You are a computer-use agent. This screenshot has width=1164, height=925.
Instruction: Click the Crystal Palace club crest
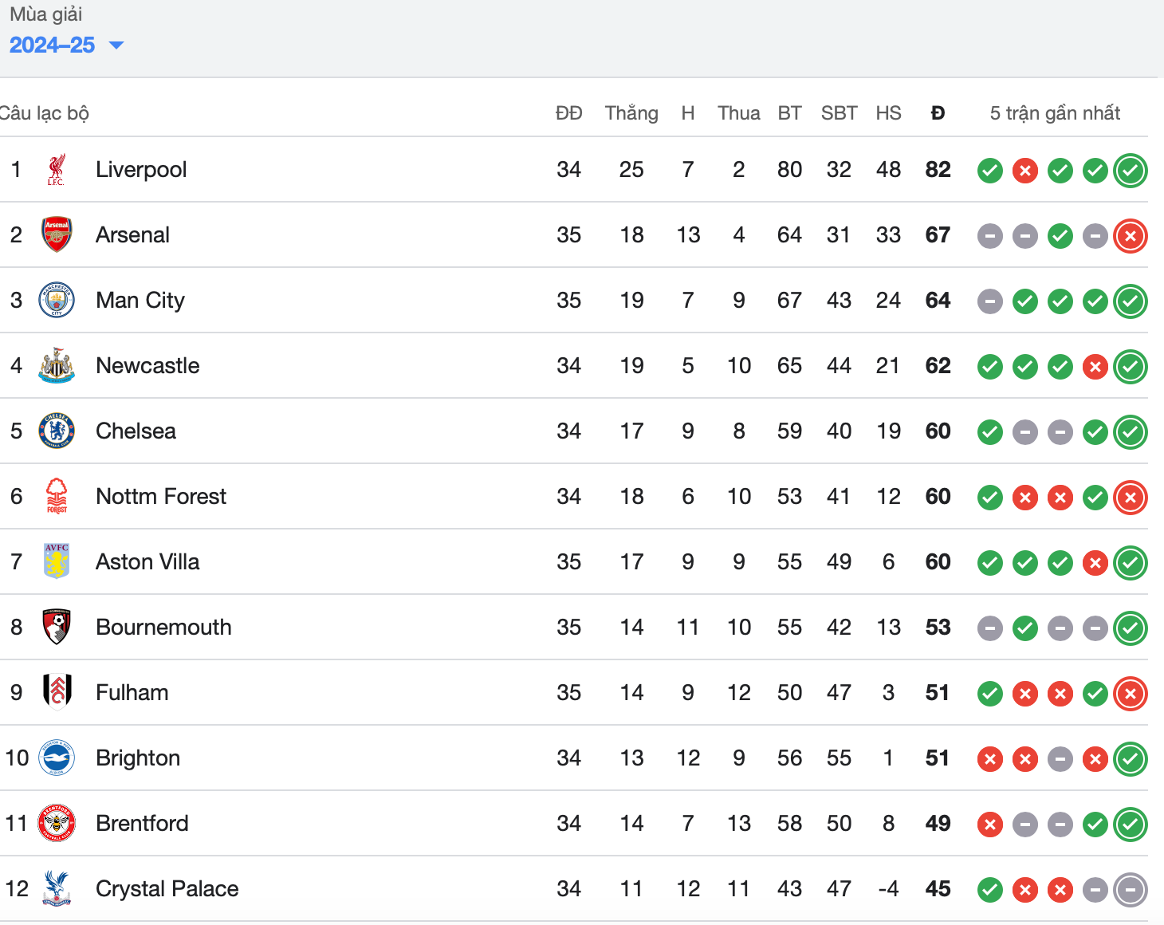(57, 889)
